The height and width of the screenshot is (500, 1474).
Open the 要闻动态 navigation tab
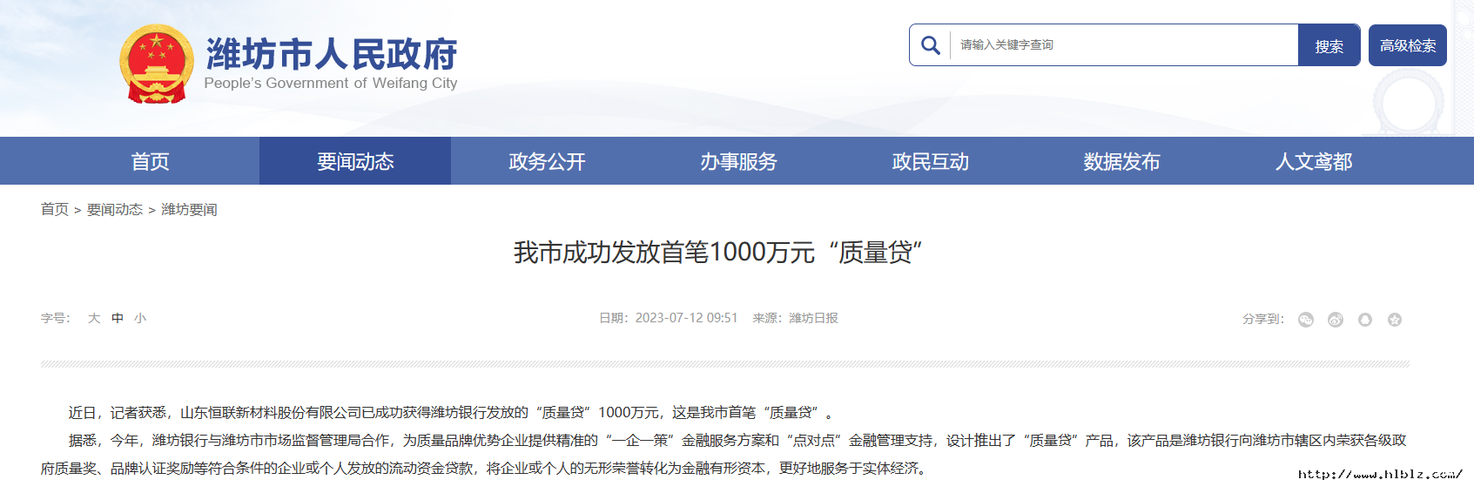click(x=355, y=161)
